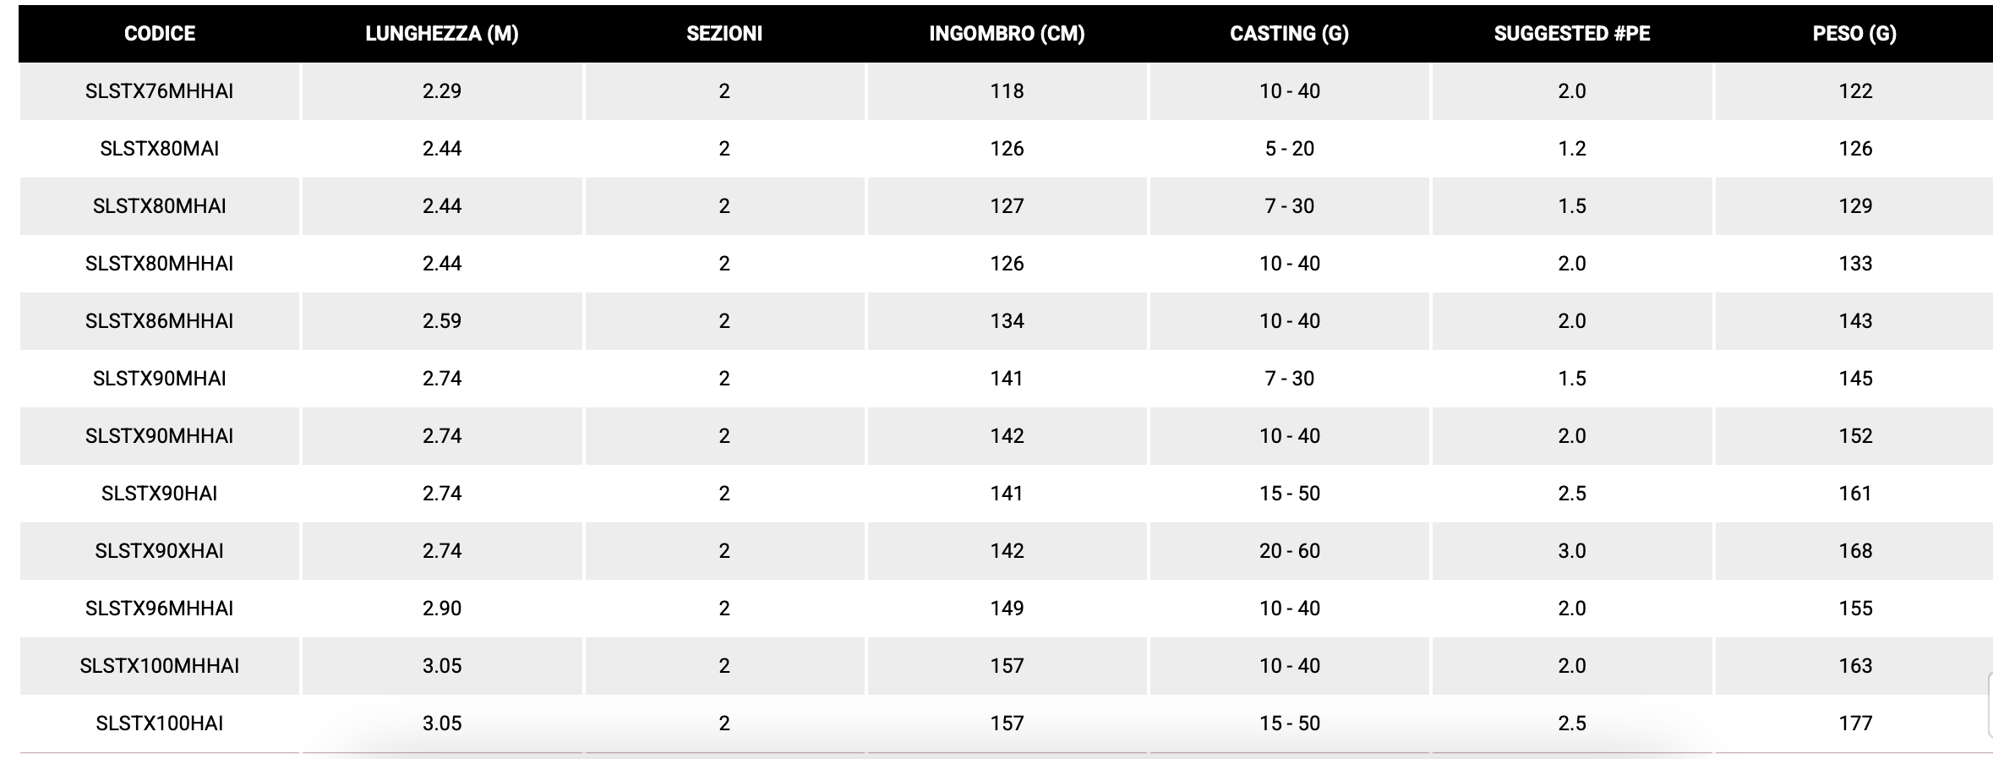Select the SLSTX90XHAI product code cell
Screen dimensions: 1993x759
[x=160, y=551]
